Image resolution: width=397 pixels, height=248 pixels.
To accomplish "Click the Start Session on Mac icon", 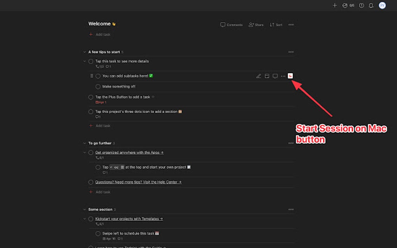I will point(290,76).
